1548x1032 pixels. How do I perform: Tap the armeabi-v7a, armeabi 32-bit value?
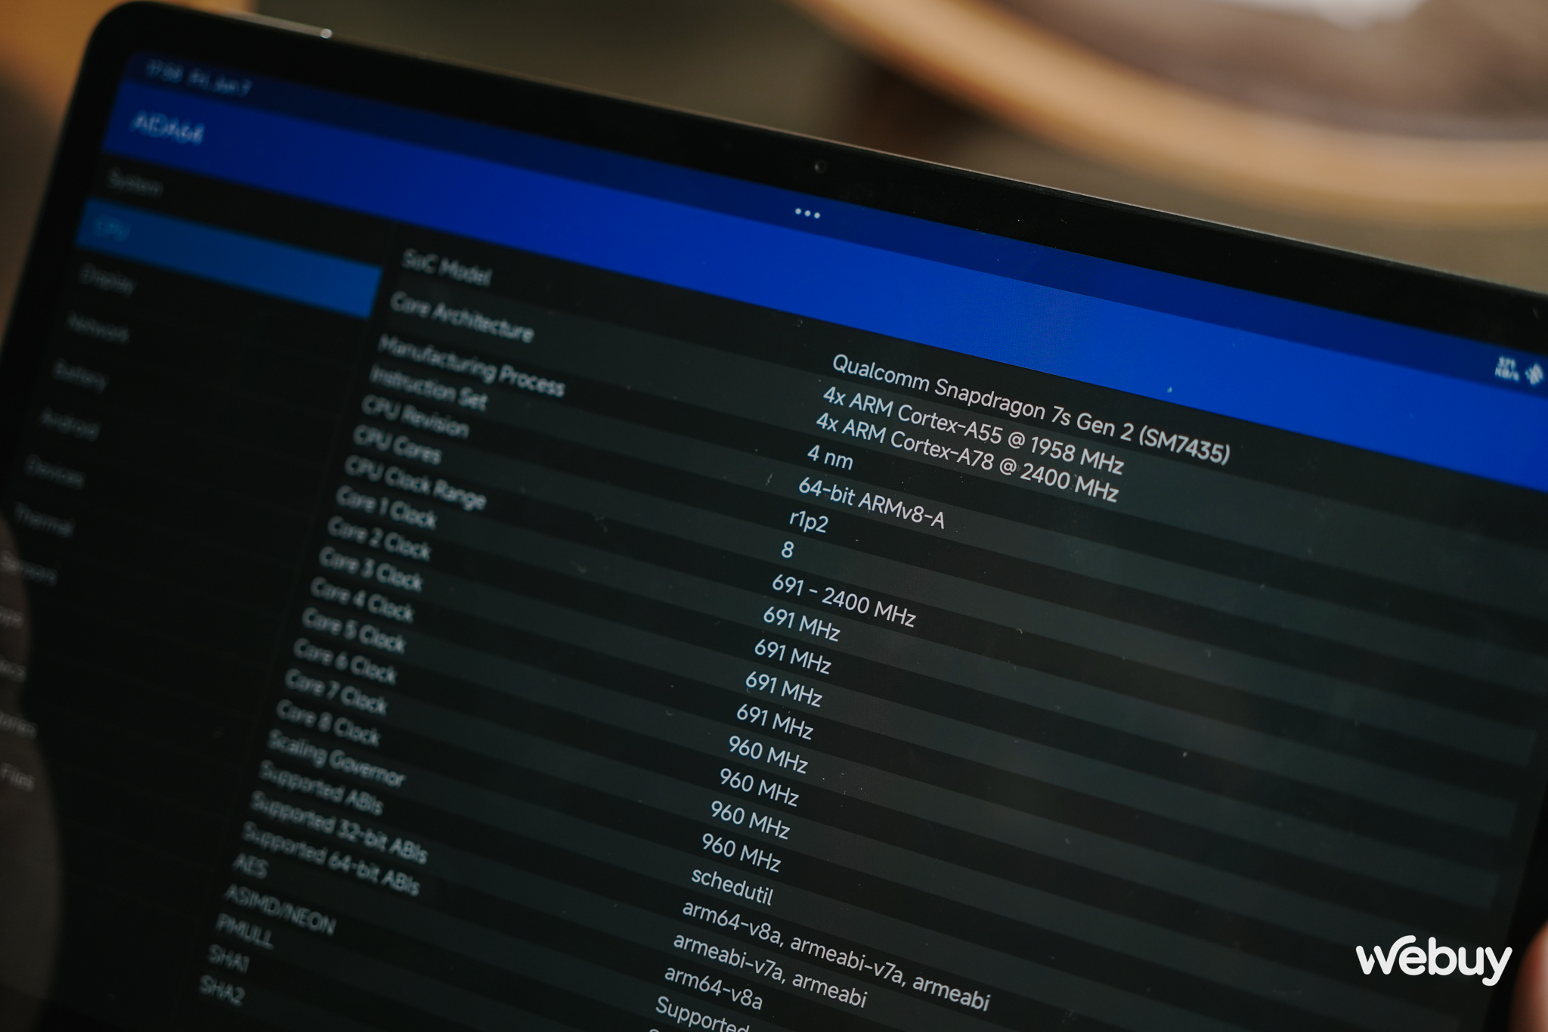769,969
